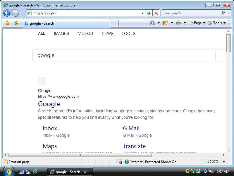Open the large Google result link
The image size is (234, 176).
(49, 104)
